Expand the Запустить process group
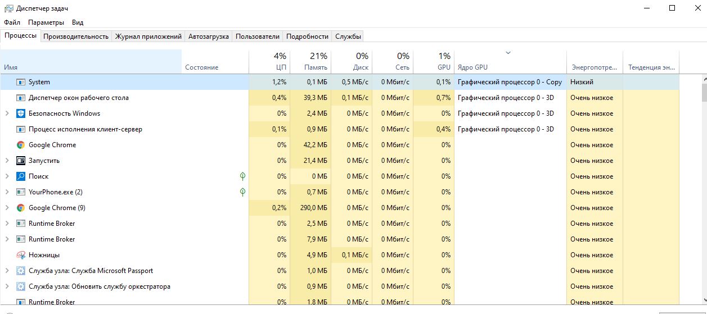Image resolution: width=707 pixels, height=314 pixels. 7,161
